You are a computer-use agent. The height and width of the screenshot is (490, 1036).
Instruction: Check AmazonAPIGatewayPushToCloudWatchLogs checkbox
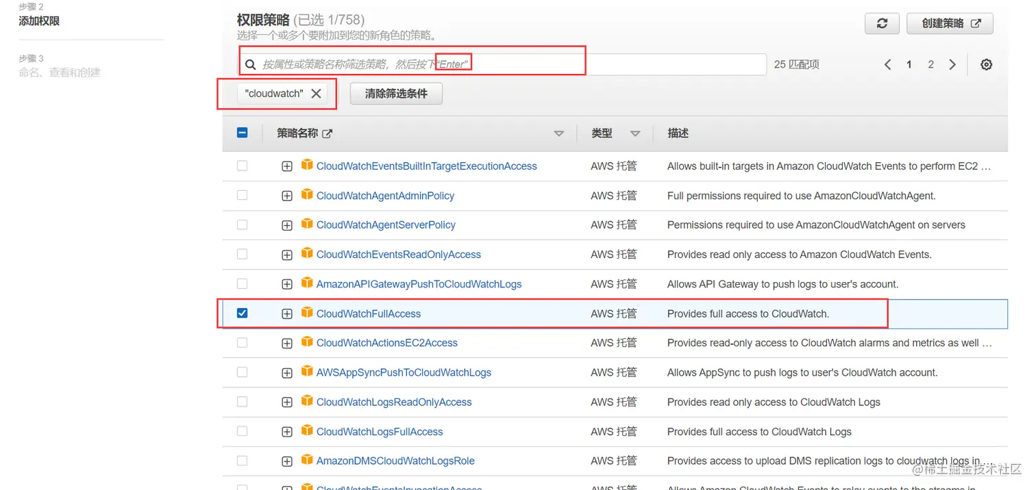click(x=242, y=283)
